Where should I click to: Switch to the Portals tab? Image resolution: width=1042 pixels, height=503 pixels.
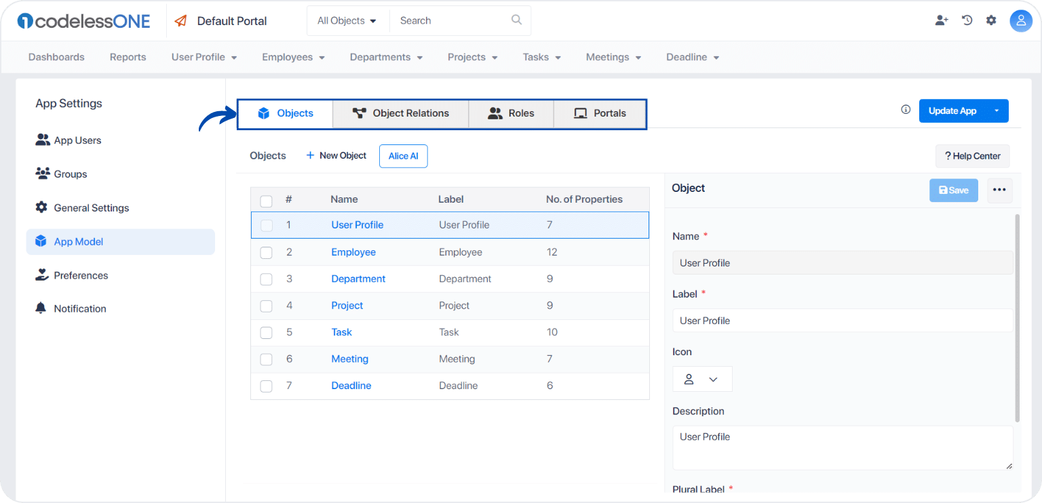point(600,114)
